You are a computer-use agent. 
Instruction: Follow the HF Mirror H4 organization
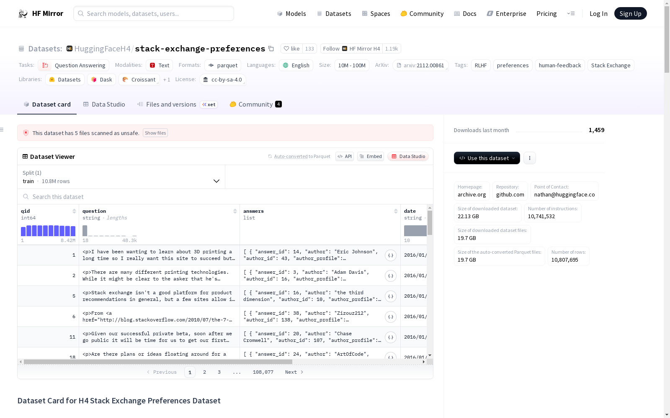pos(352,48)
